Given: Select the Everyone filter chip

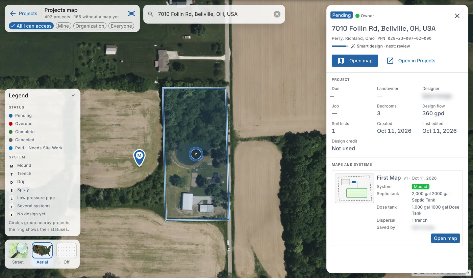Looking at the screenshot, I should [121, 26].
